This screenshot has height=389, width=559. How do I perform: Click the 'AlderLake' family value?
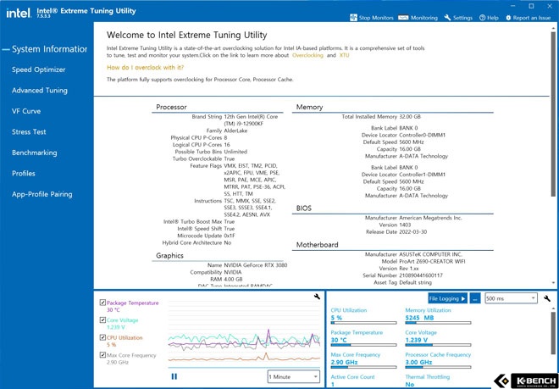235,131
